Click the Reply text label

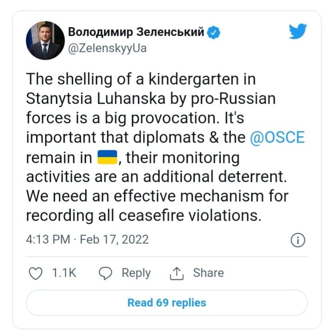[136, 273]
